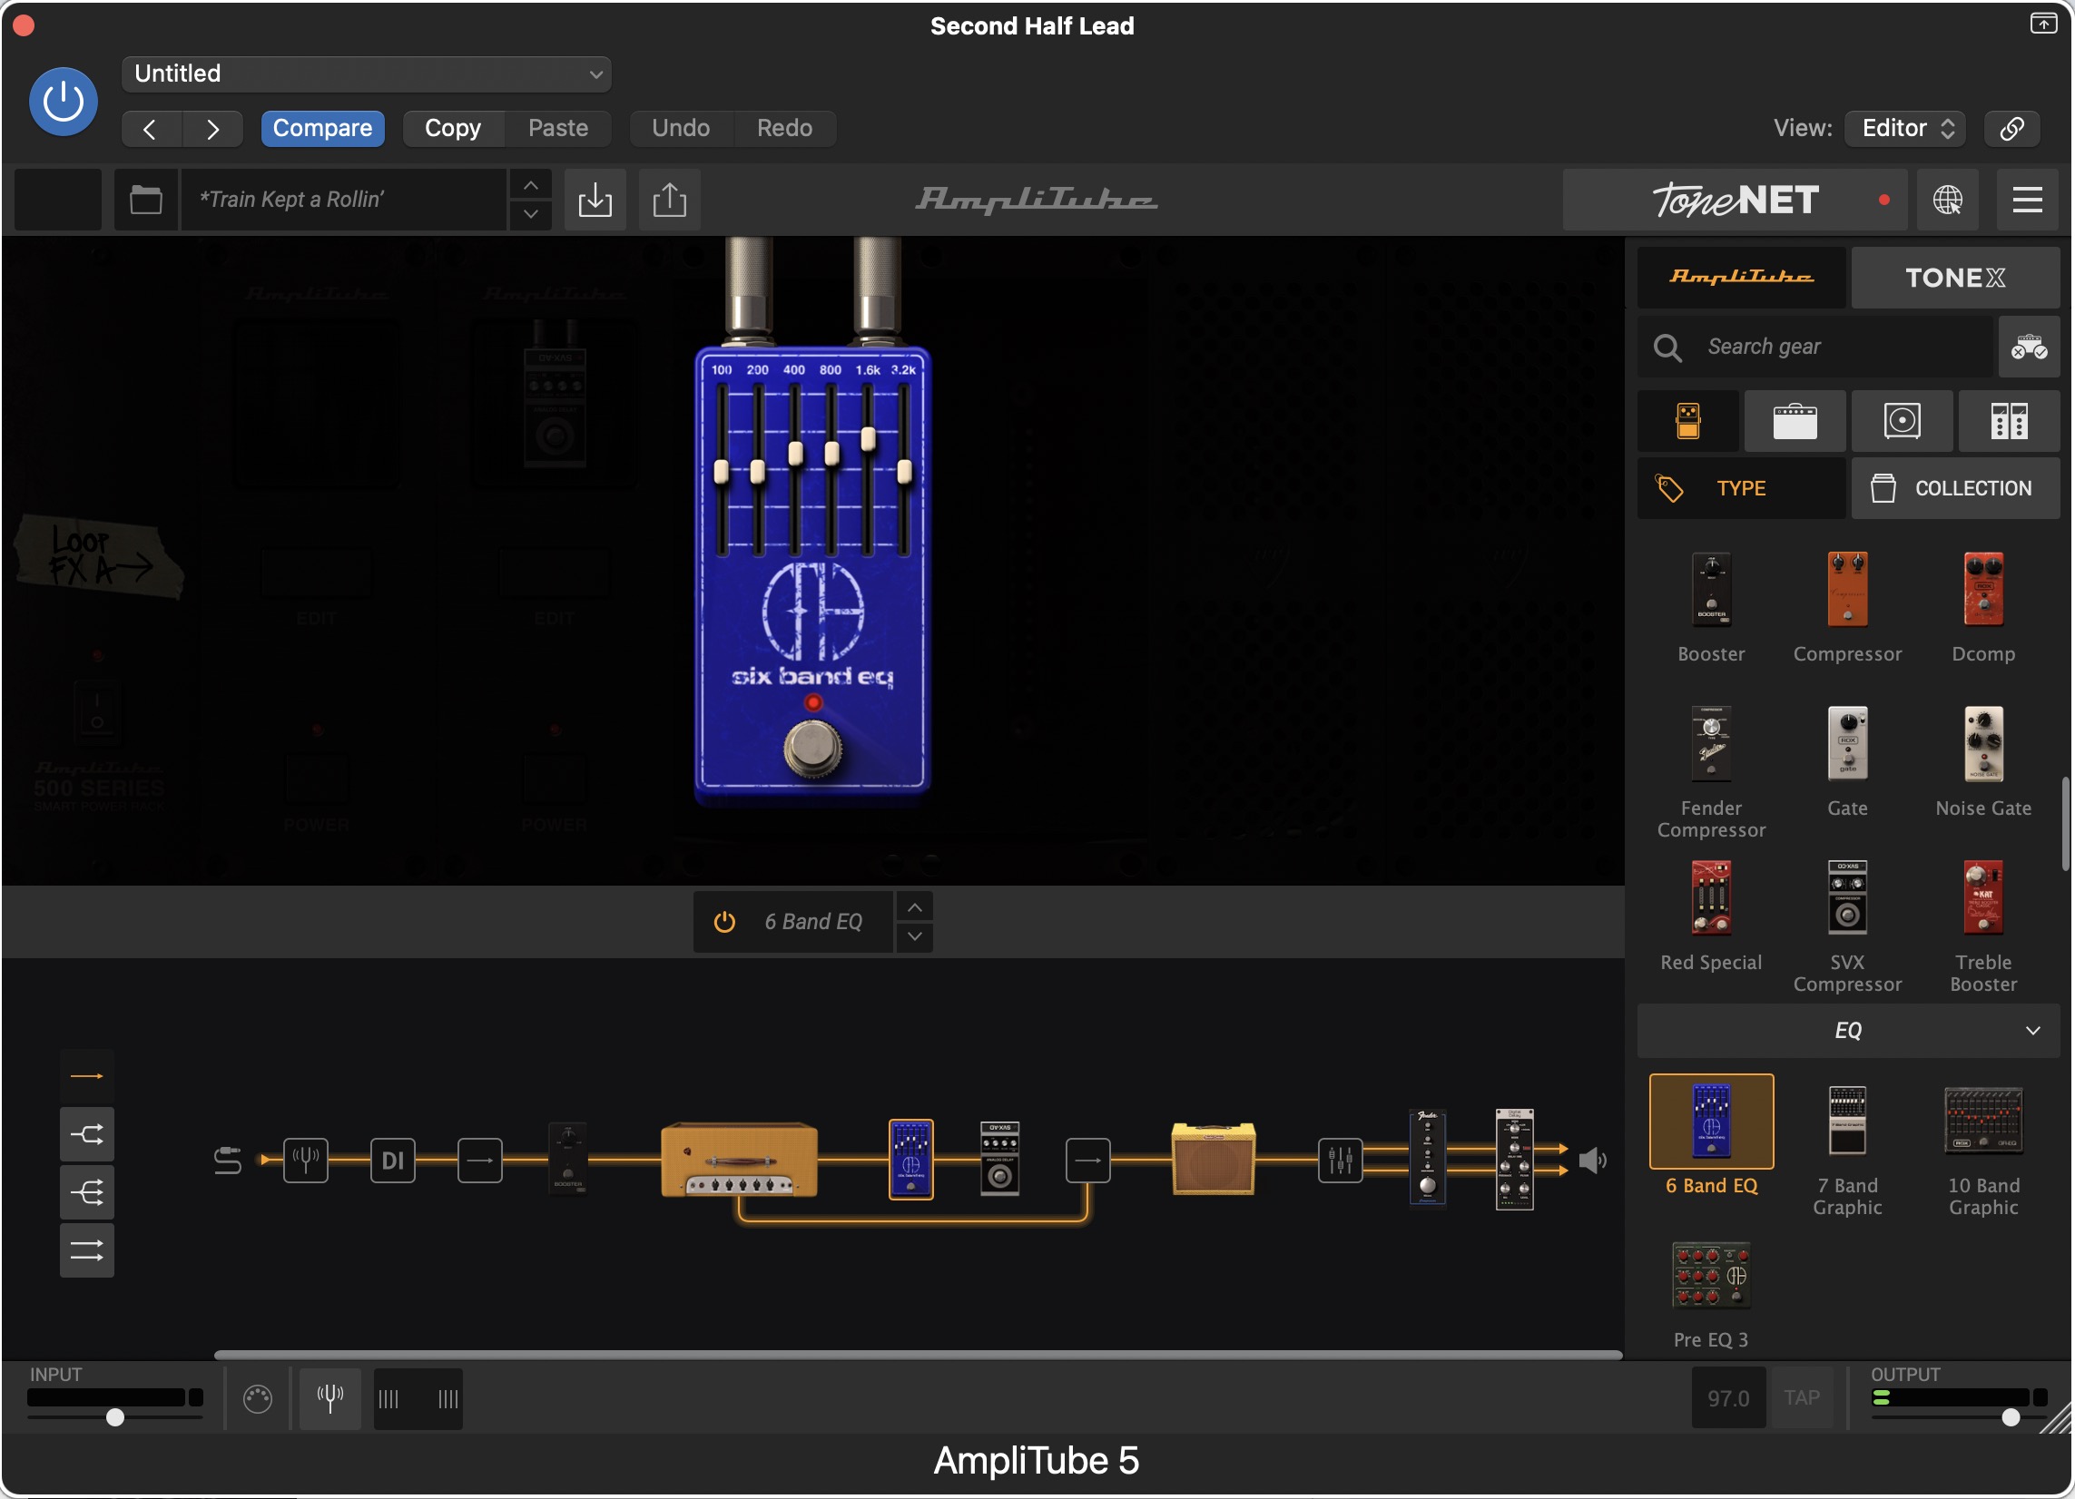Select the amplifier gear category icon

pyautogui.click(x=1795, y=422)
